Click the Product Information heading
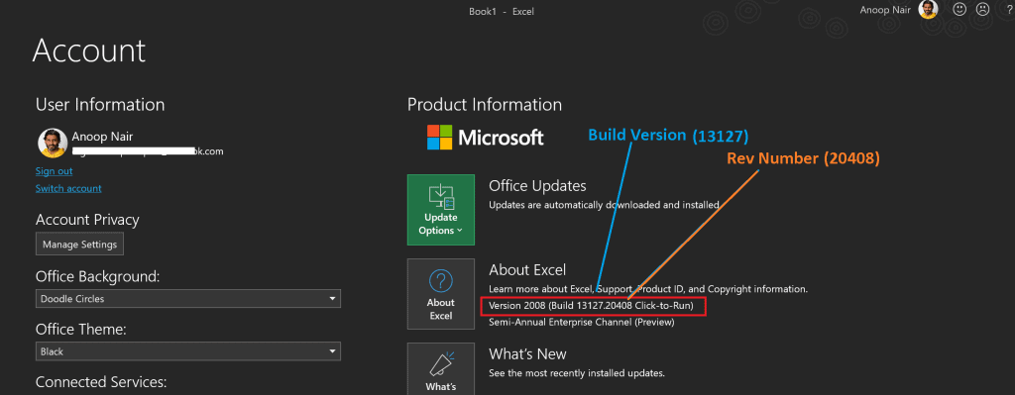1015x395 pixels. click(x=484, y=105)
